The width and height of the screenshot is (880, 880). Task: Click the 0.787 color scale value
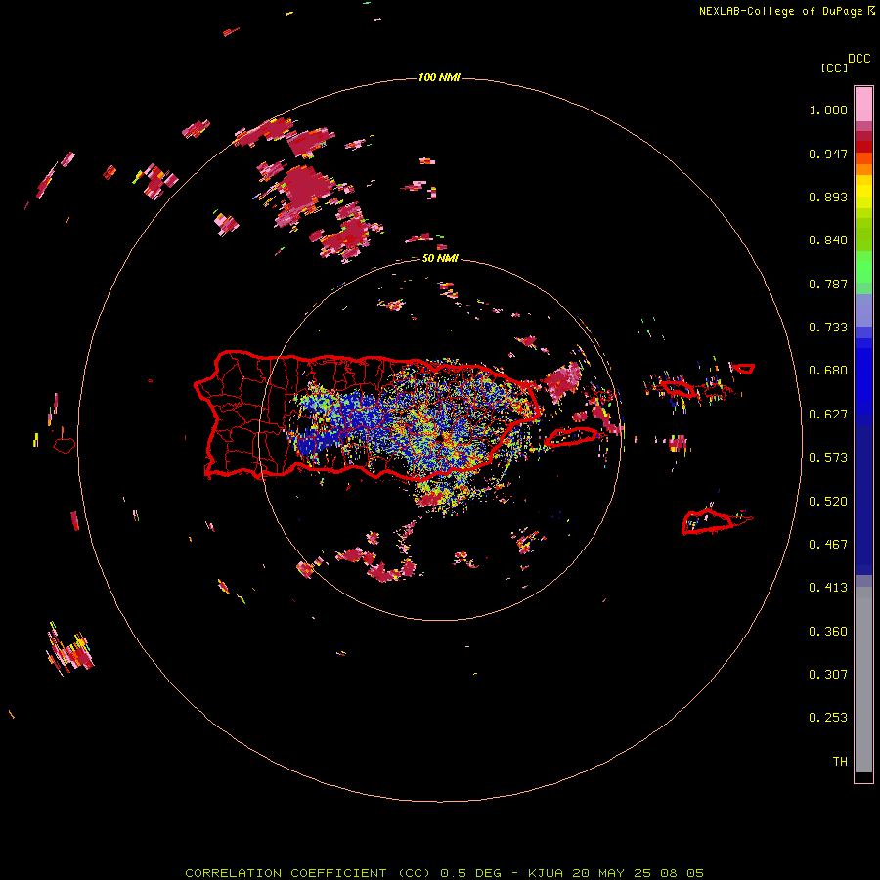pos(828,284)
